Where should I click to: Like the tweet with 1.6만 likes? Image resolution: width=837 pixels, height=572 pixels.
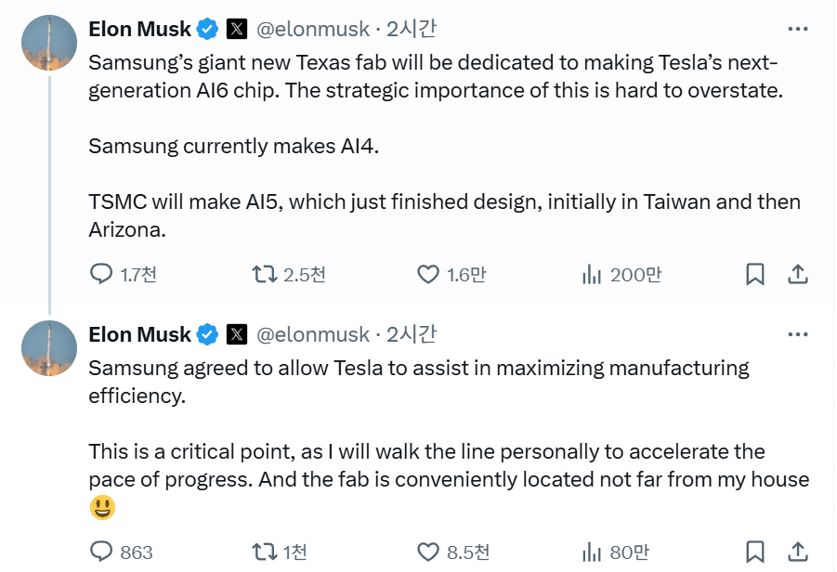[x=427, y=274]
